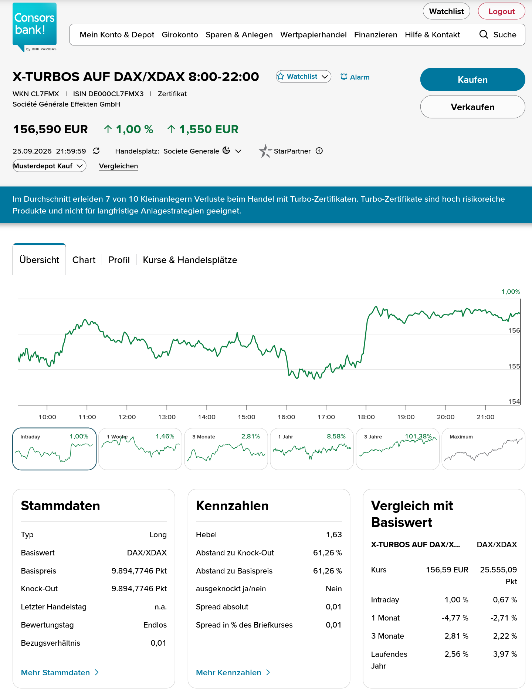The image size is (532, 696).
Task: Open Sparen & Anlegen menu
Action: [239, 35]
